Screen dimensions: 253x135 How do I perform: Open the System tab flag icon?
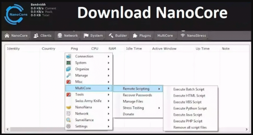(x=86, y=36)
